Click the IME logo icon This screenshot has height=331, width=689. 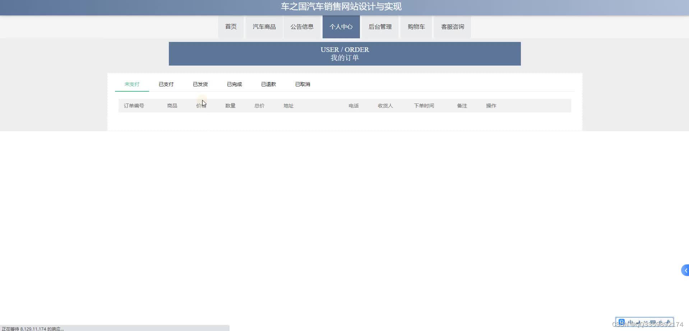[x=621, y=322]
